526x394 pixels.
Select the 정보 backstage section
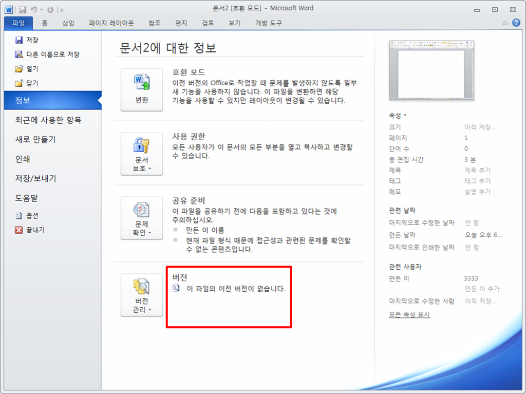pyautogui.click(x=53, y=100)
